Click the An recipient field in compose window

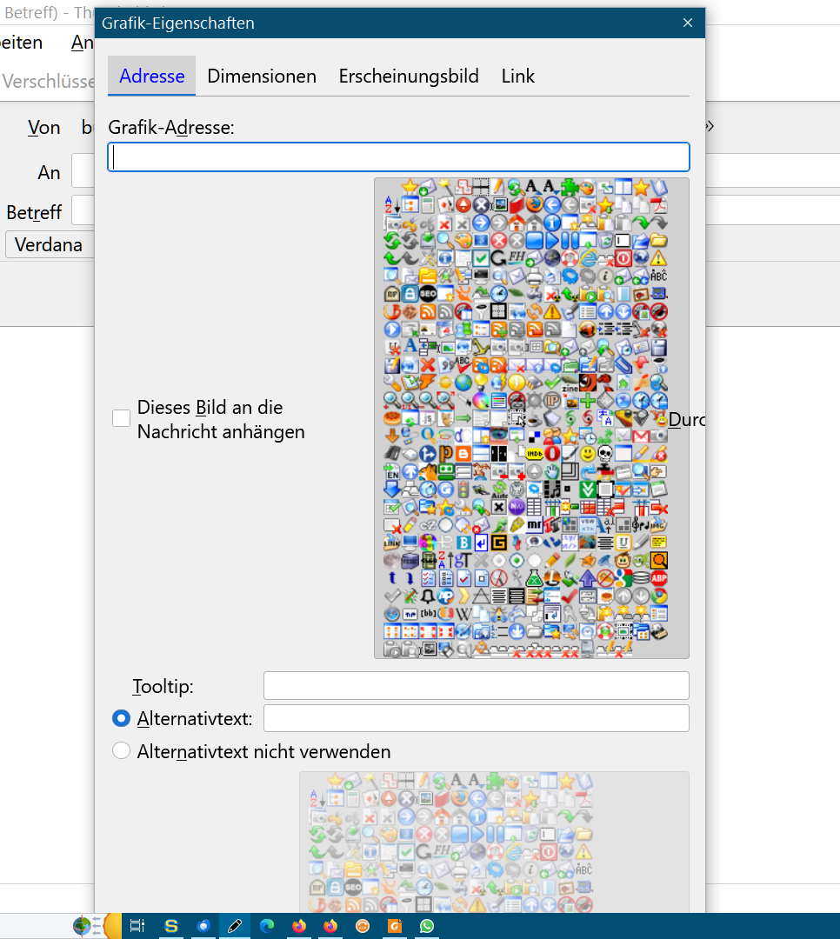pos(83,171)
